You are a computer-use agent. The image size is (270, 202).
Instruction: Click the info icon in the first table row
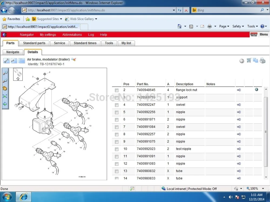(x=256, y=89)
